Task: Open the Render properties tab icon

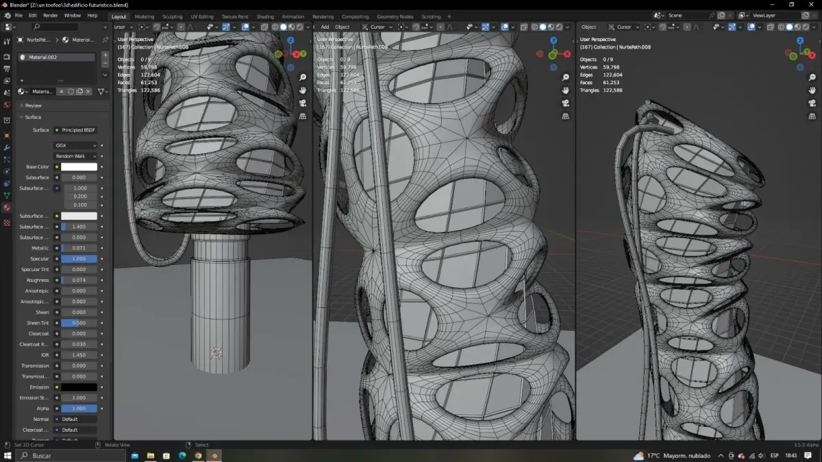Action: pos(7,57)
